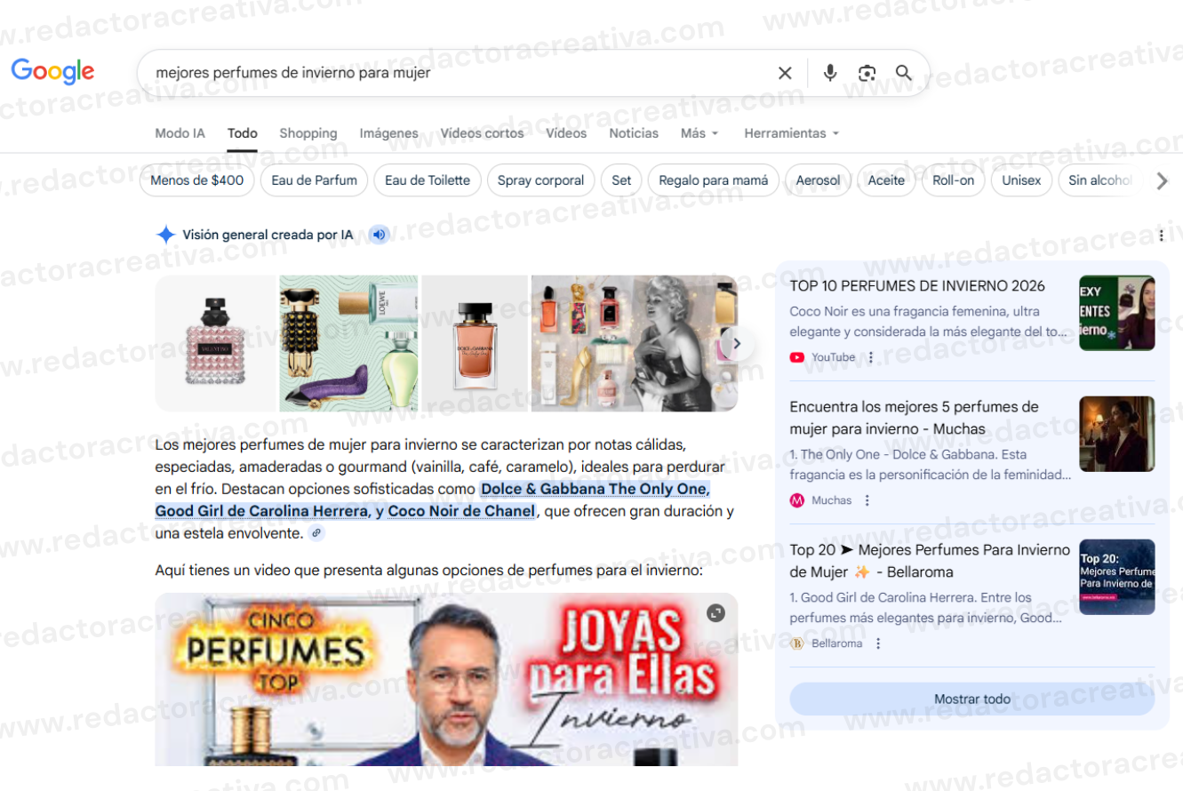Show more filter chips with right chevron

pyautogui.click(x=1162, y=180)
